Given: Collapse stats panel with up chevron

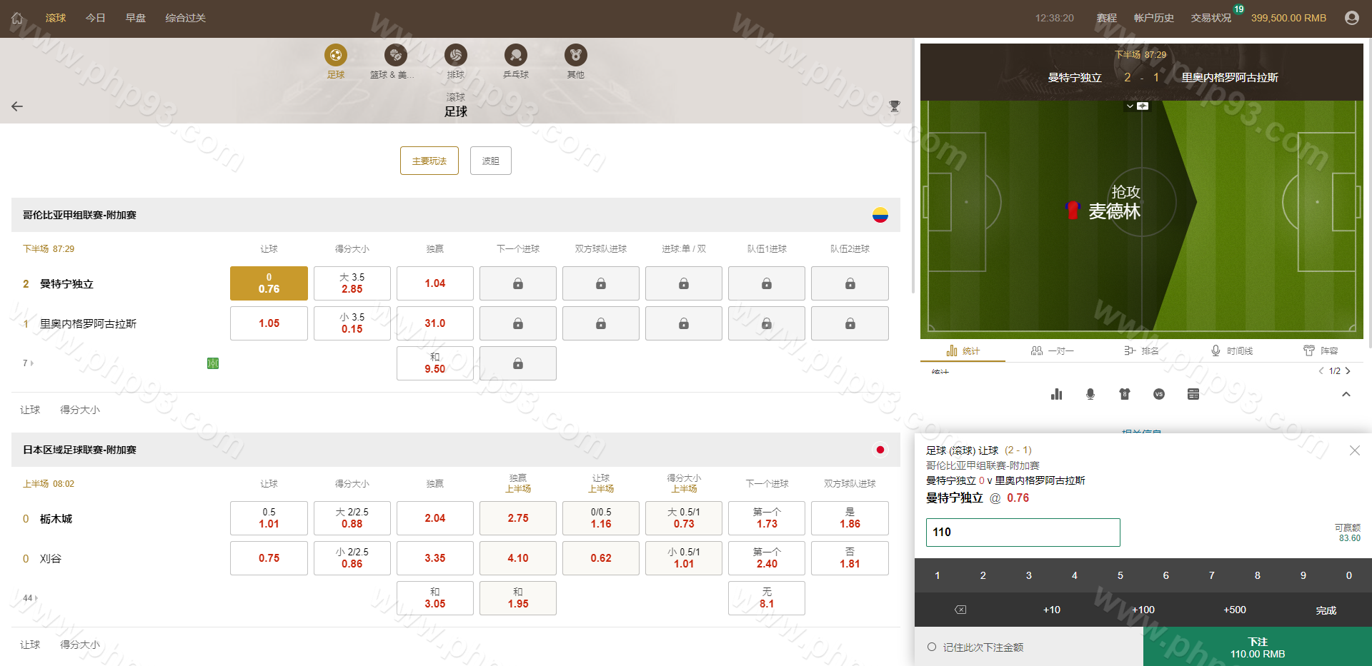Looking at the screenshot, I should [1346, 394].
